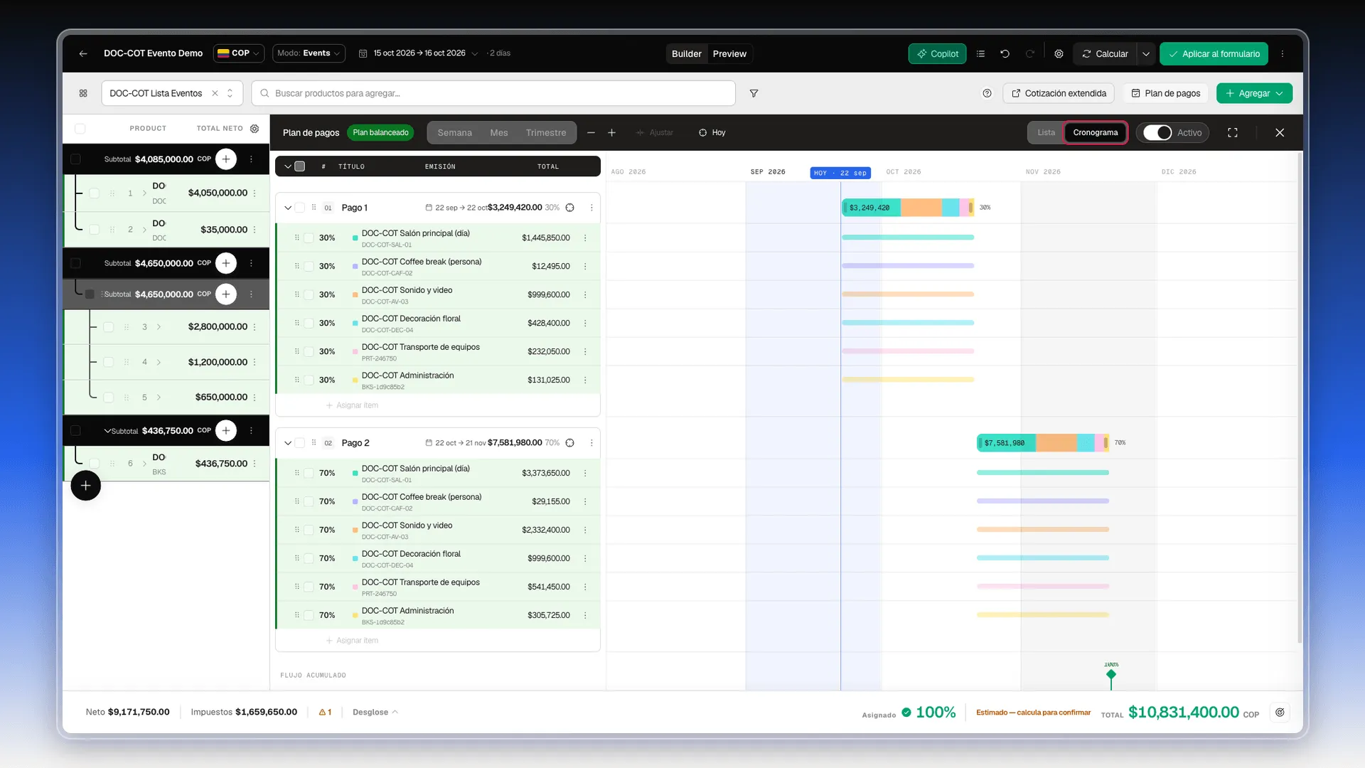This screenshot has width=1365, height=768.
Task: Enter fullscreen for the payment plan
Action: tap(1233, 133)
